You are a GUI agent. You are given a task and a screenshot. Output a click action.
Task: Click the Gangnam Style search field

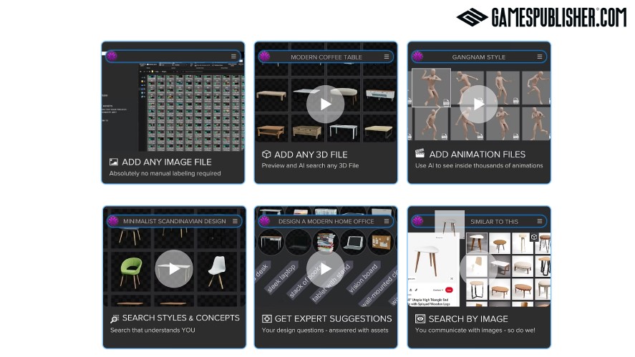(479, 57)
